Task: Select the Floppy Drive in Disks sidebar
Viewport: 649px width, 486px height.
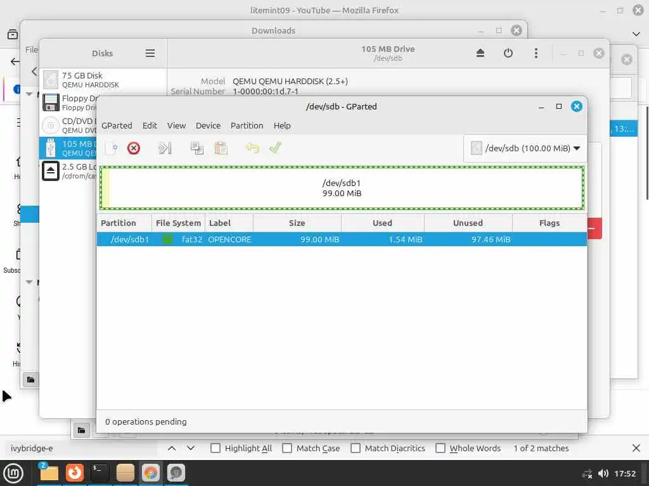Action: (x=68, y=103)
